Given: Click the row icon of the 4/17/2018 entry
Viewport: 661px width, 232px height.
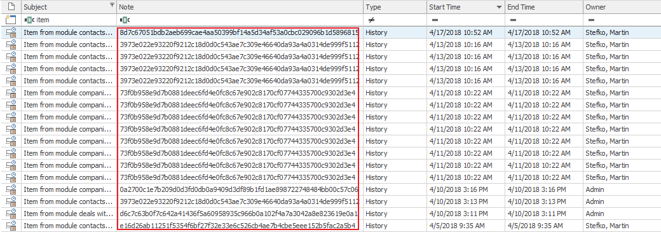Looking at the screenshot, I should pos(11,32).
